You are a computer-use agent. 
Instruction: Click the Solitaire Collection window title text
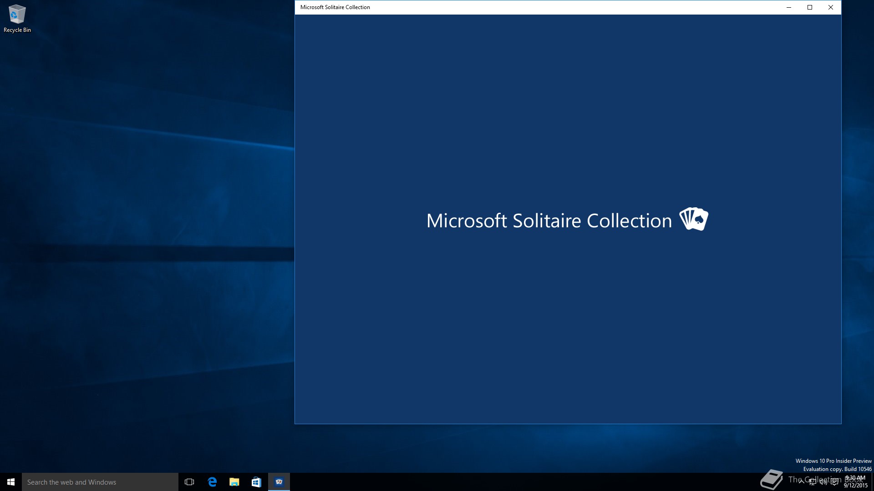coord(335,7)
